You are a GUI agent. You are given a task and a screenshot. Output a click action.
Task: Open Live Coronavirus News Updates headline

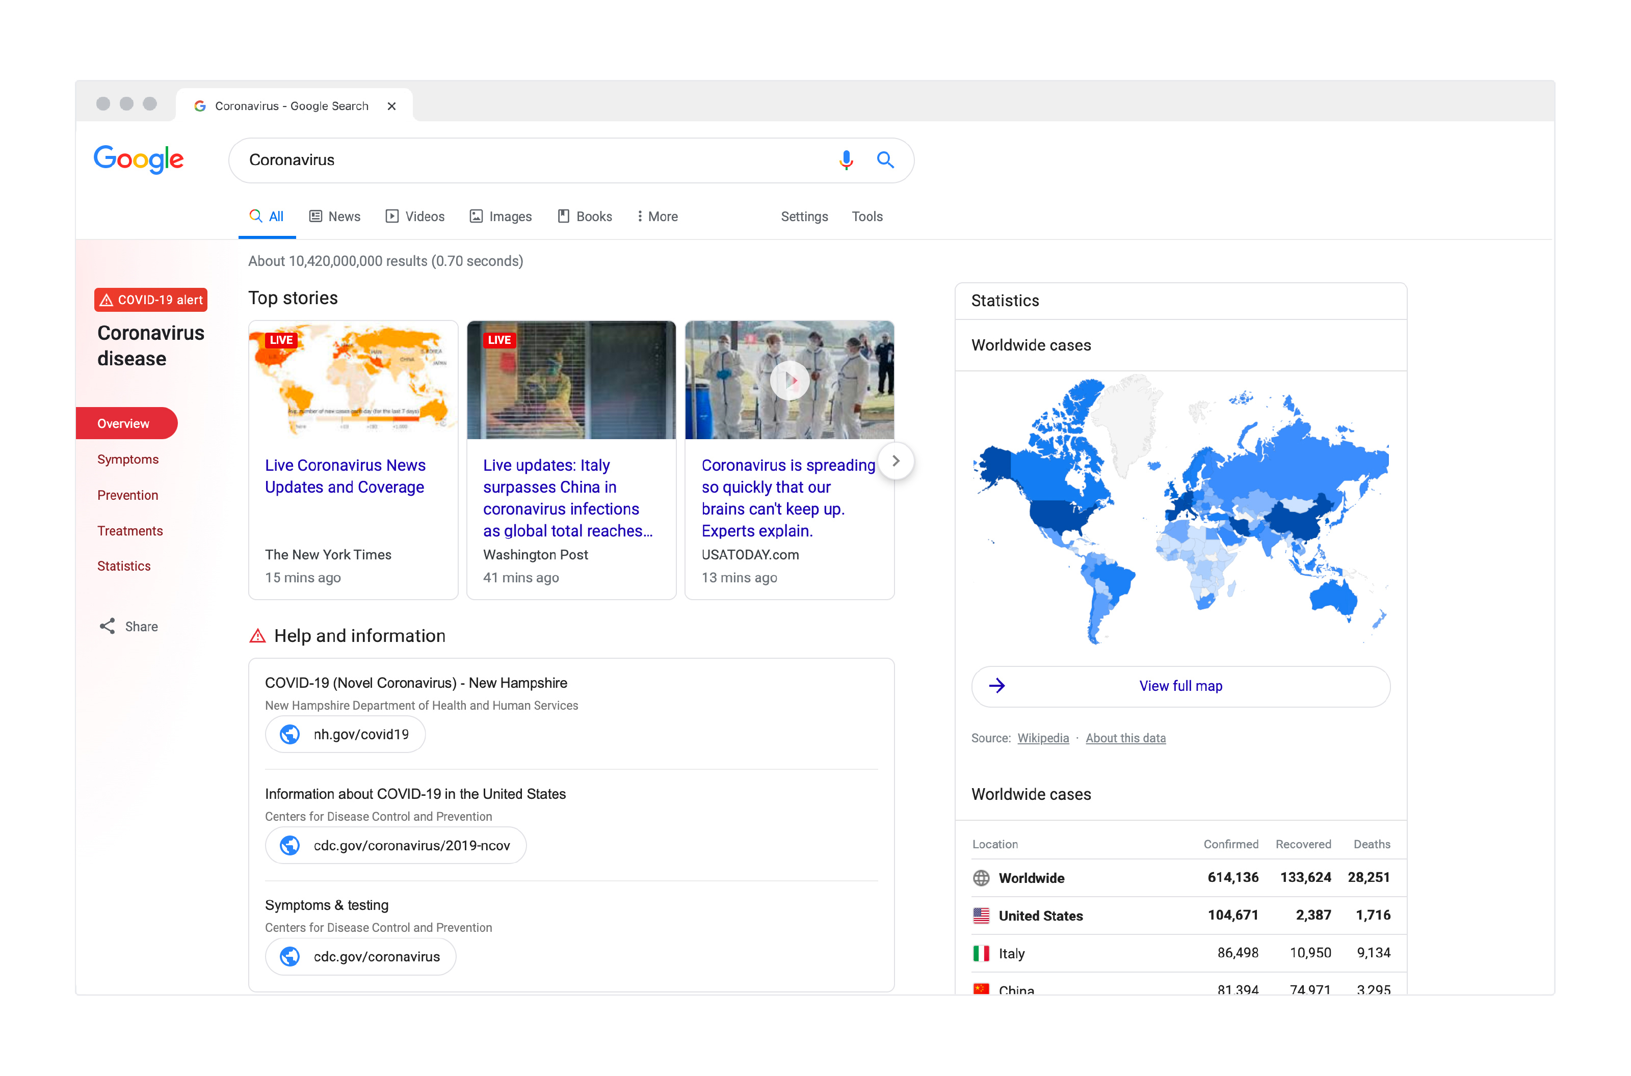click(x=345, y=475)
